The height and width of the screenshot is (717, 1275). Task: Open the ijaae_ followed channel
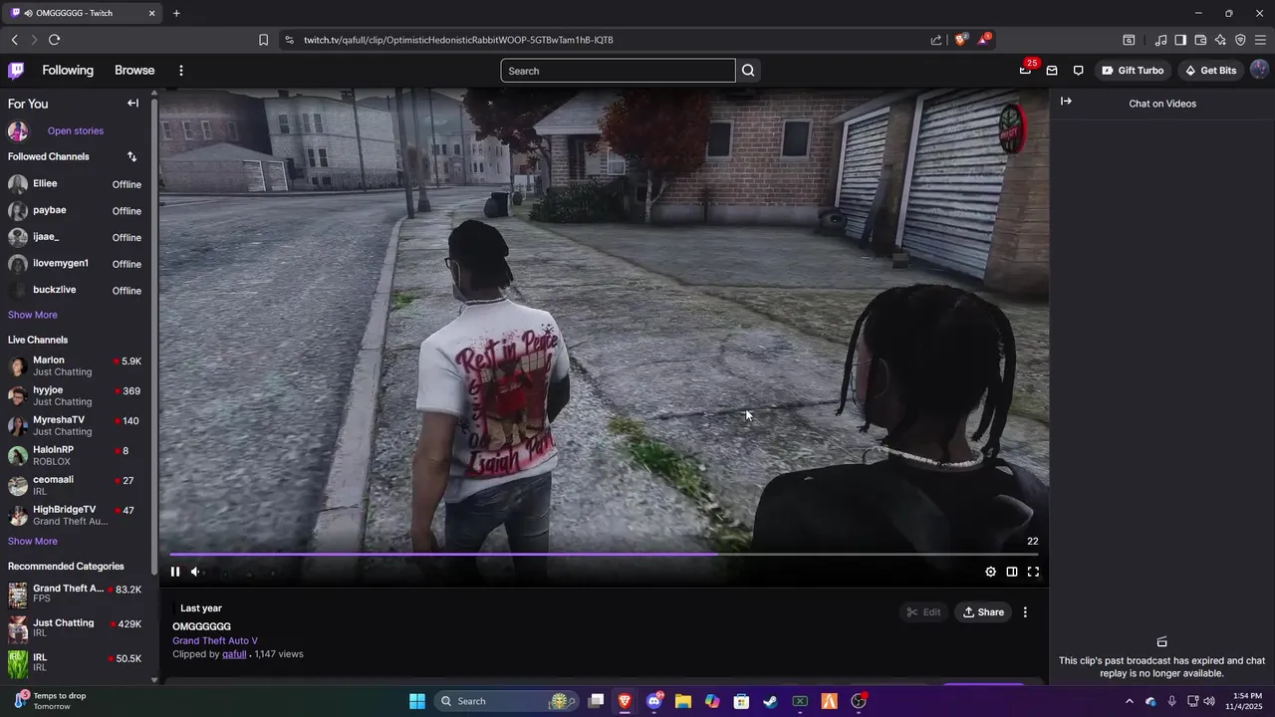[x=76, y=237]
